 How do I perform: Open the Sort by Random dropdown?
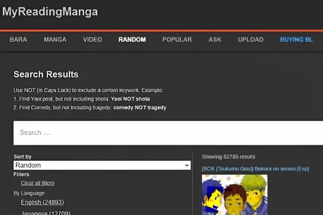[x=102, y=165]
